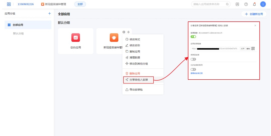Click the 复制 button next to install link
Screen dimensions: 271x136
(248, 49)
